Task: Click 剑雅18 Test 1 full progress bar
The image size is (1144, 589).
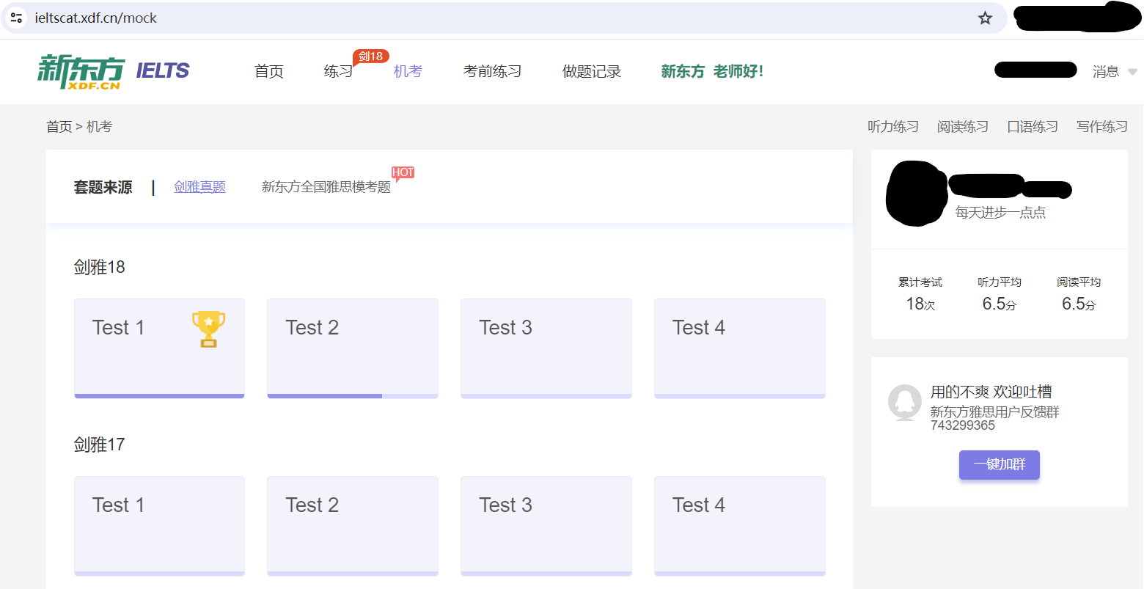Action: tap(159, 396)
